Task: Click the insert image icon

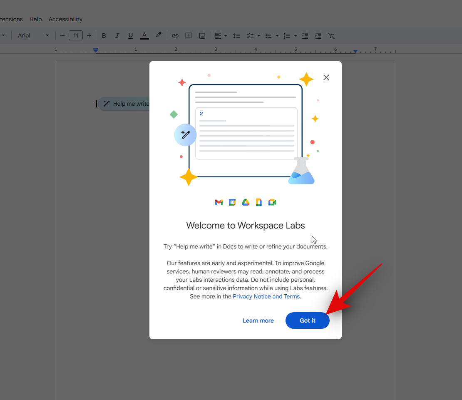Action: click(x=202, y=36)
